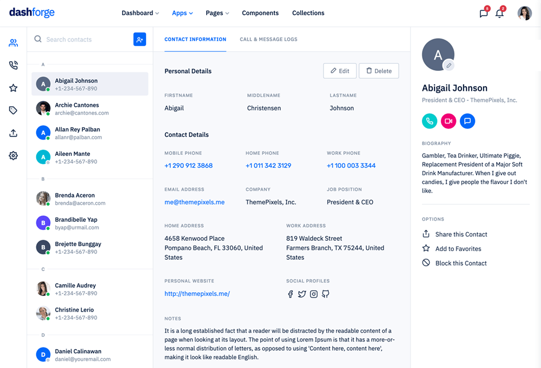Open the me@themepixels.me email link
This screenshot has height=368, width=541.
pyautogui.click(x=194, y=202)
